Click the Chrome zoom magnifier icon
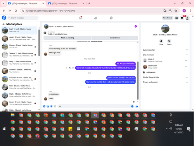 click(x=170, y=11)
